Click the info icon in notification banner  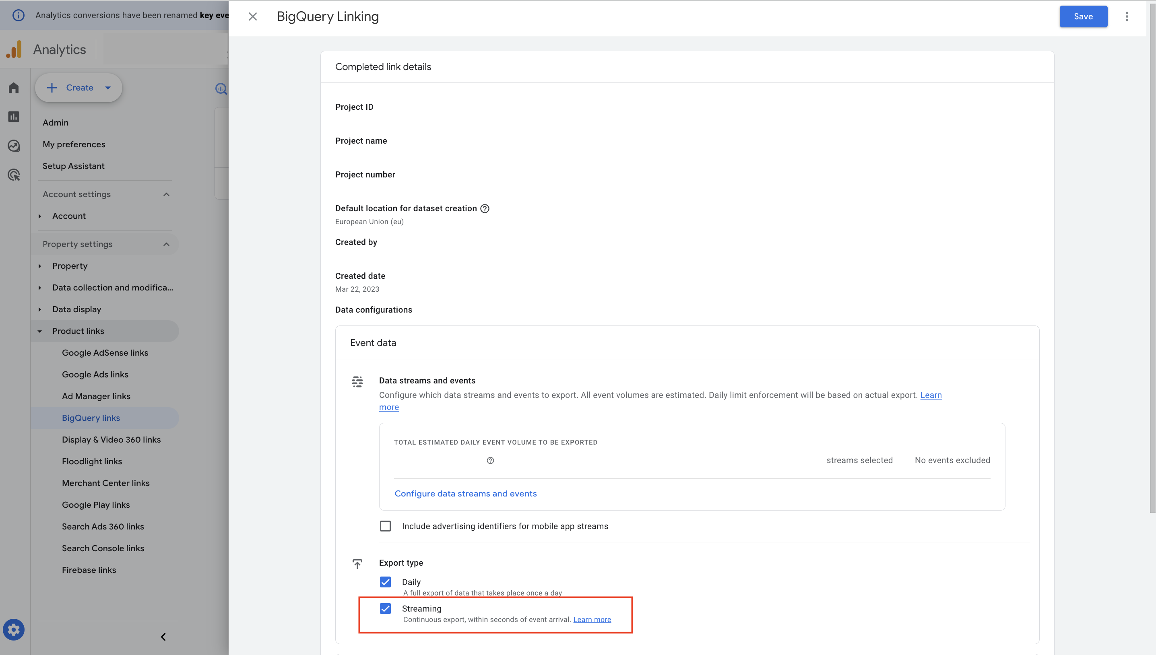click(18, 15)
